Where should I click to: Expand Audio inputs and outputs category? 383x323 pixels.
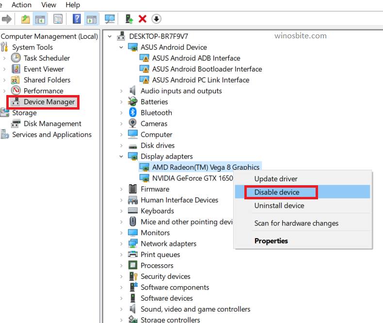121,91
